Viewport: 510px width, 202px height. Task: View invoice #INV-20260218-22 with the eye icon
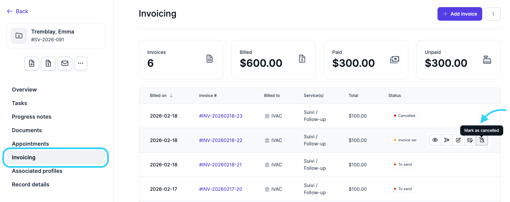click(435, 140)
